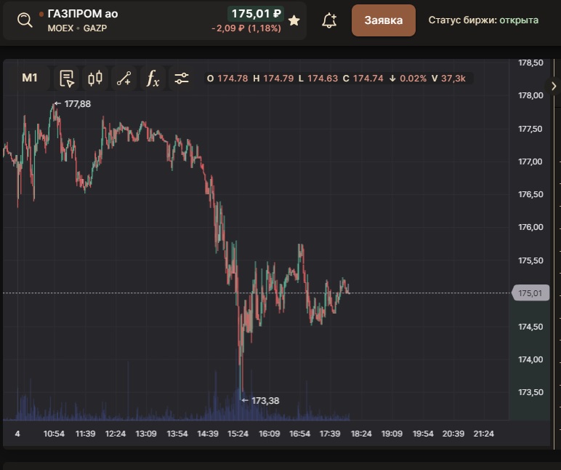Click the close value C 174.74
Image resolution: width=561 pixels, height=470 pixels.
pyautogui.click(x=363, y=79)
